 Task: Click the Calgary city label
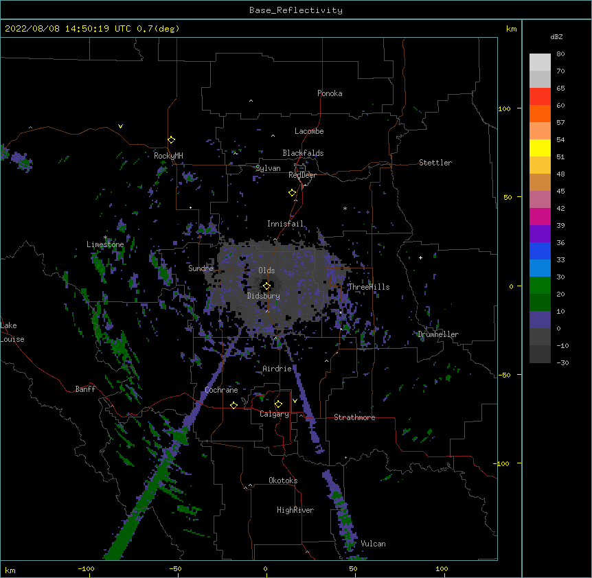pos(274,414)
